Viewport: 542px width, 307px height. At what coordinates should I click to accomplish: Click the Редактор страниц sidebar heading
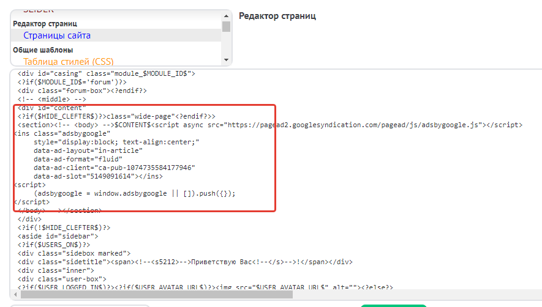click(45, 24)
